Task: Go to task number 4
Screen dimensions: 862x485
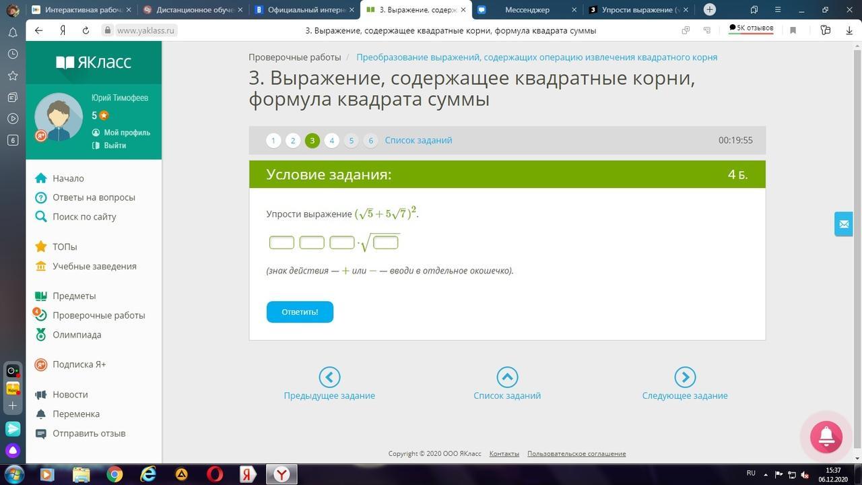Action: point(331,140)
